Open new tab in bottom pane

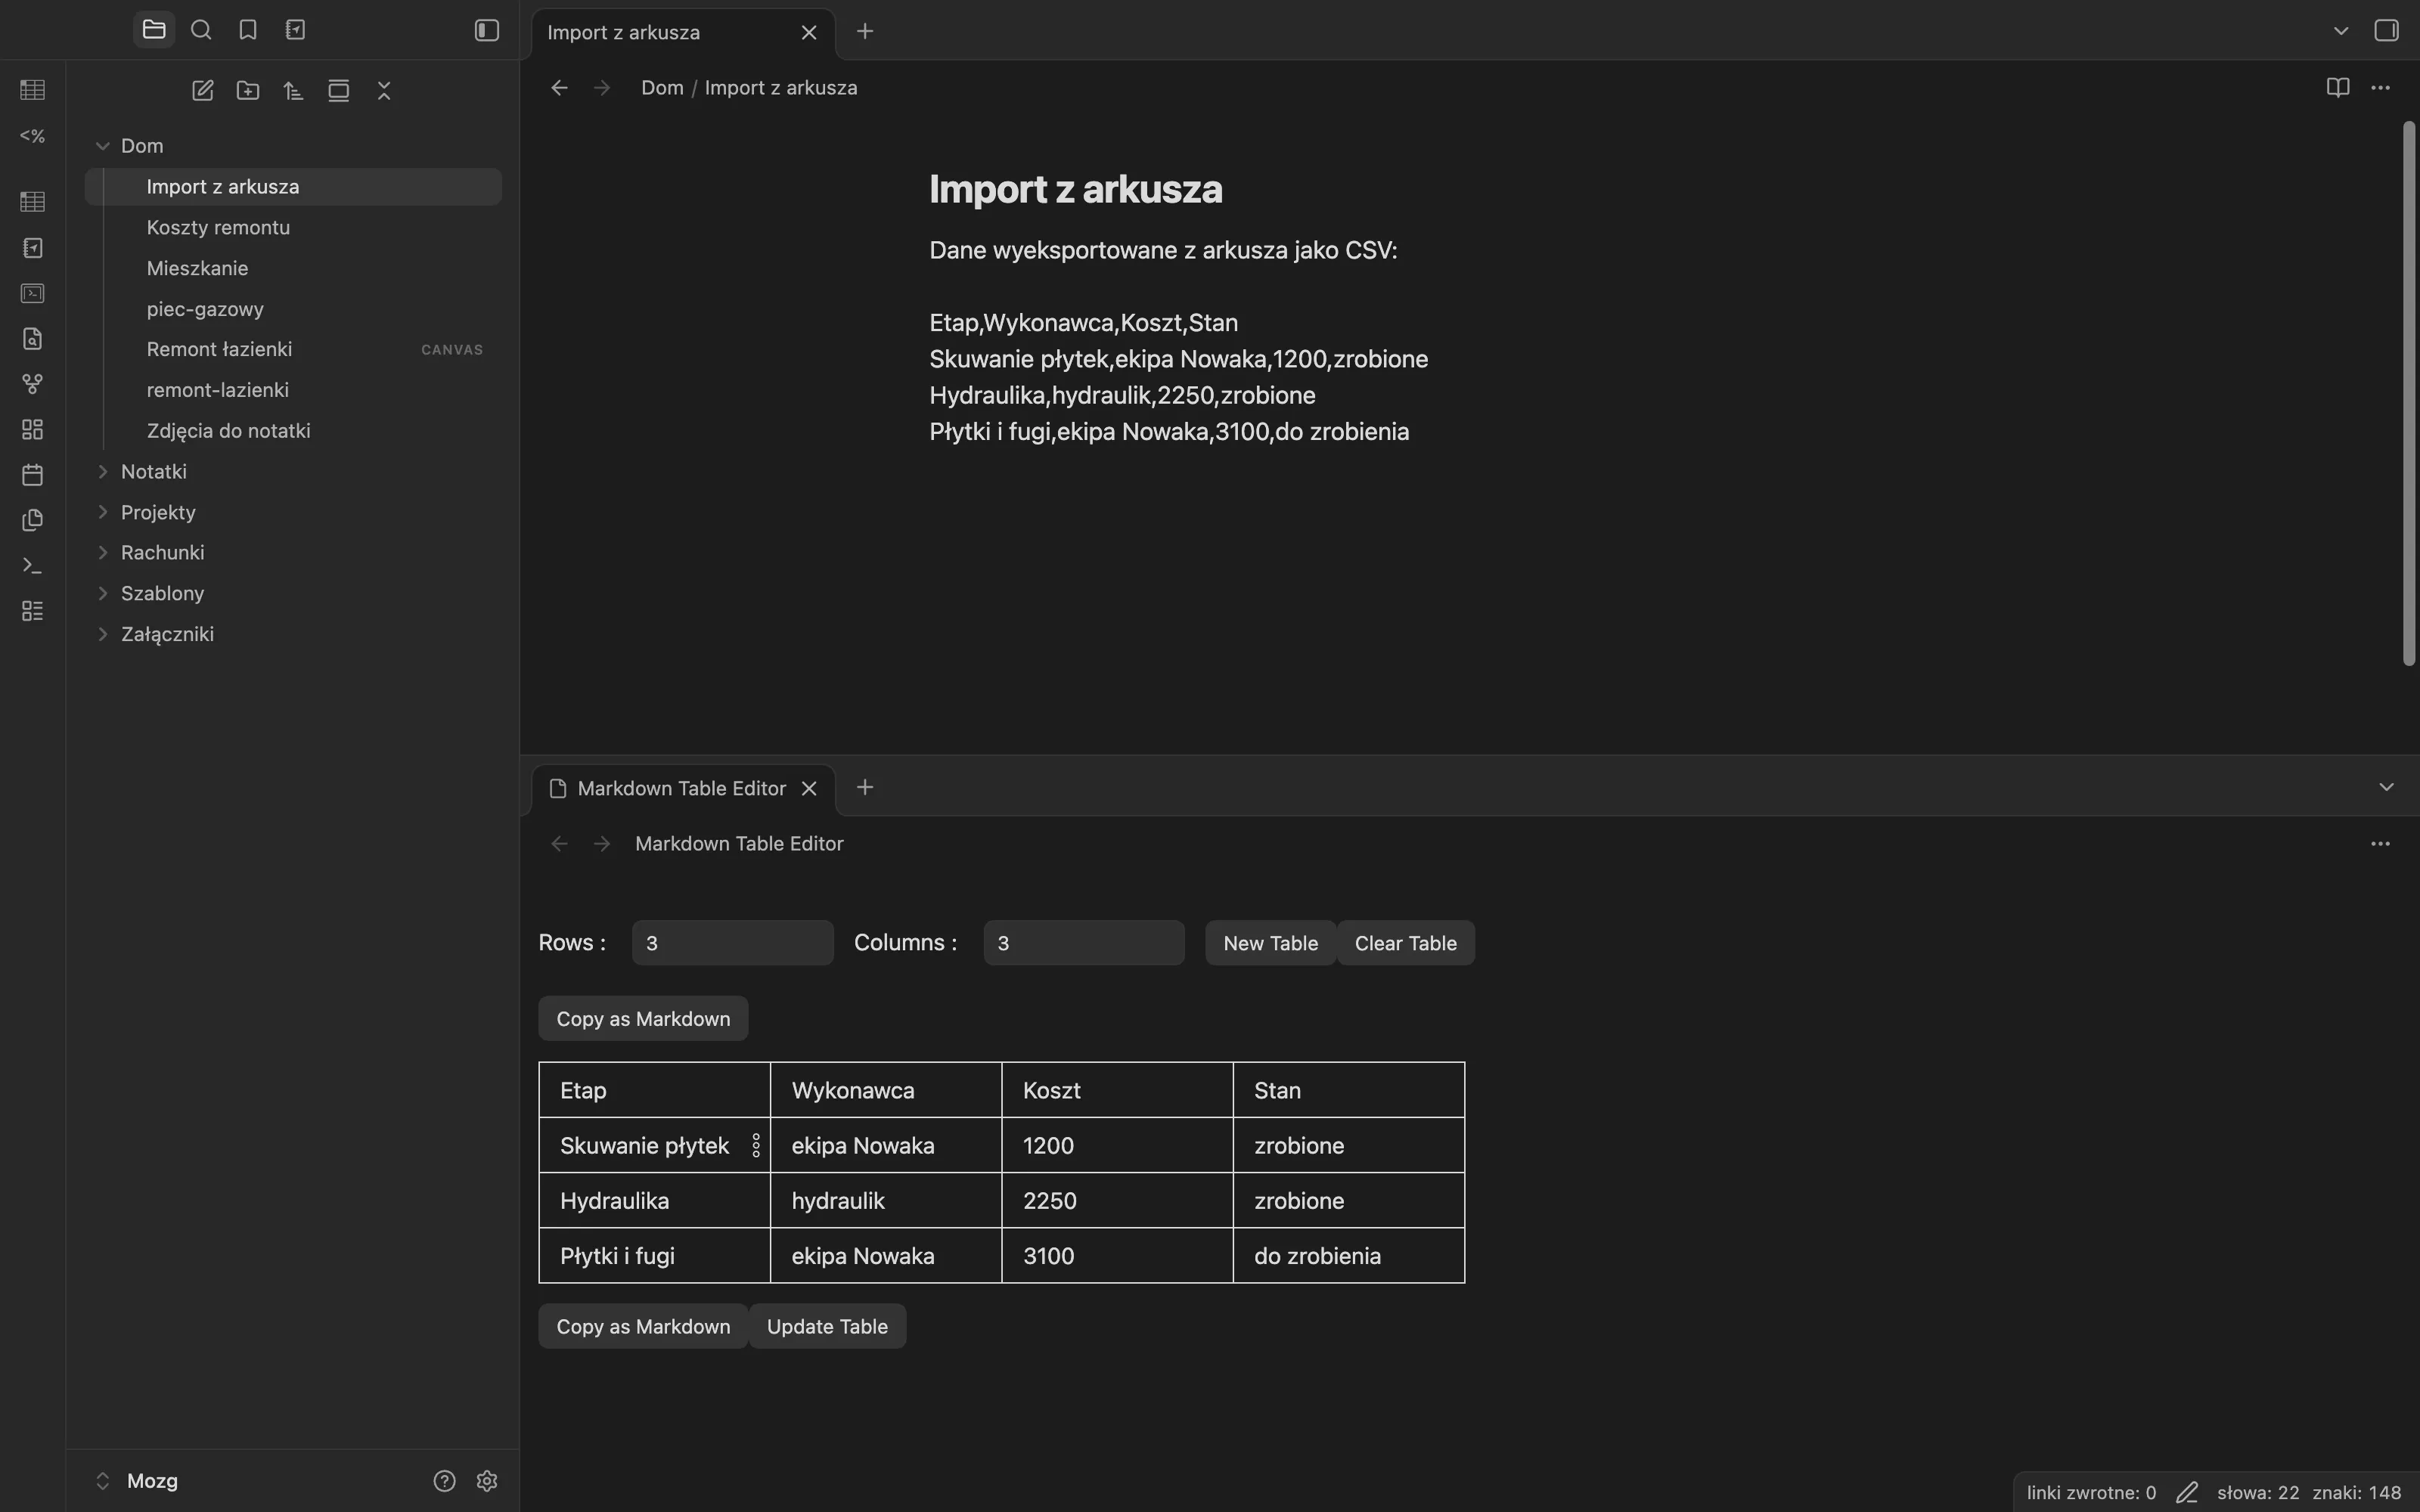pyautogui.click(x=865, y=788)
